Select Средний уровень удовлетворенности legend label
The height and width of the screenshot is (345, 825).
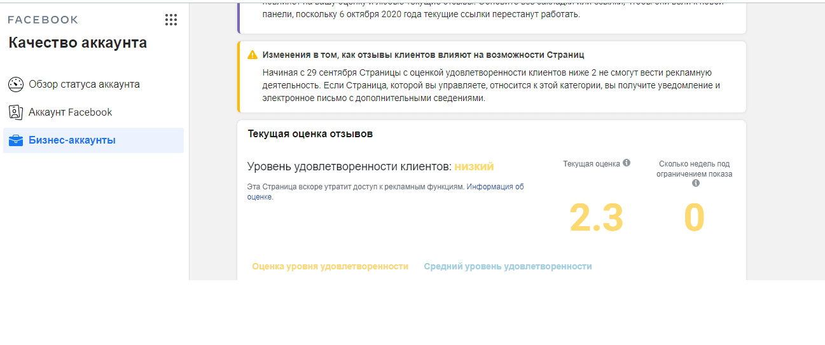click(508, 266)
